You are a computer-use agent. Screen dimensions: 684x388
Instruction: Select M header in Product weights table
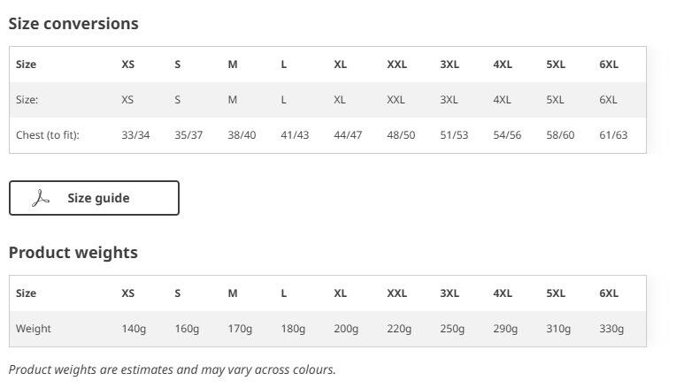[233, 293]
